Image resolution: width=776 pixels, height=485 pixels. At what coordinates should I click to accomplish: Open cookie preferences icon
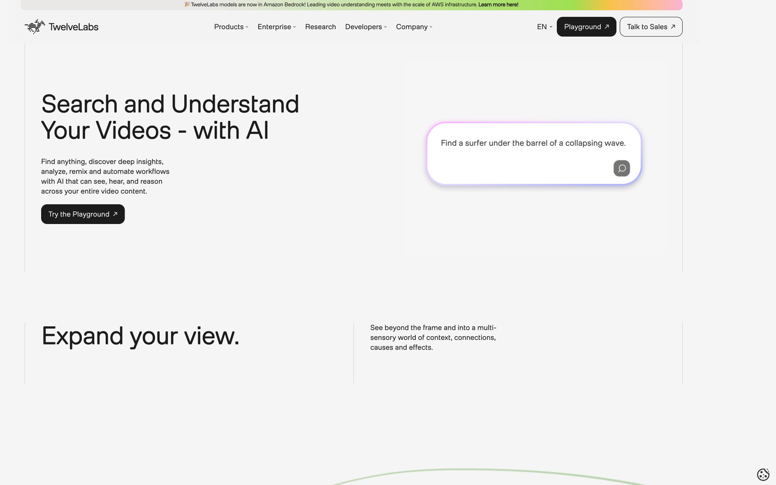pos(763,474)
